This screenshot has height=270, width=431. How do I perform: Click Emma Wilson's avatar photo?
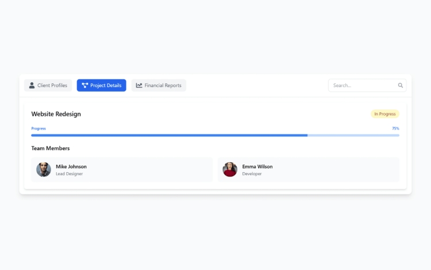click(x=230, y=169)
